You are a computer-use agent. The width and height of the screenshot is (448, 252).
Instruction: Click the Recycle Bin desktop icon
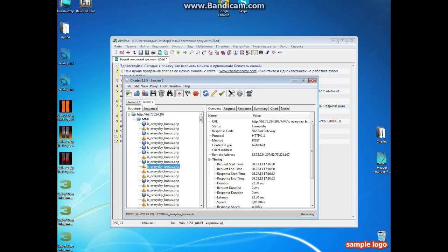click(x=382, y=236)
